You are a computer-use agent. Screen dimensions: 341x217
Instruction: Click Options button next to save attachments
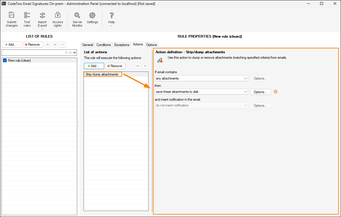tap(260, 92)
